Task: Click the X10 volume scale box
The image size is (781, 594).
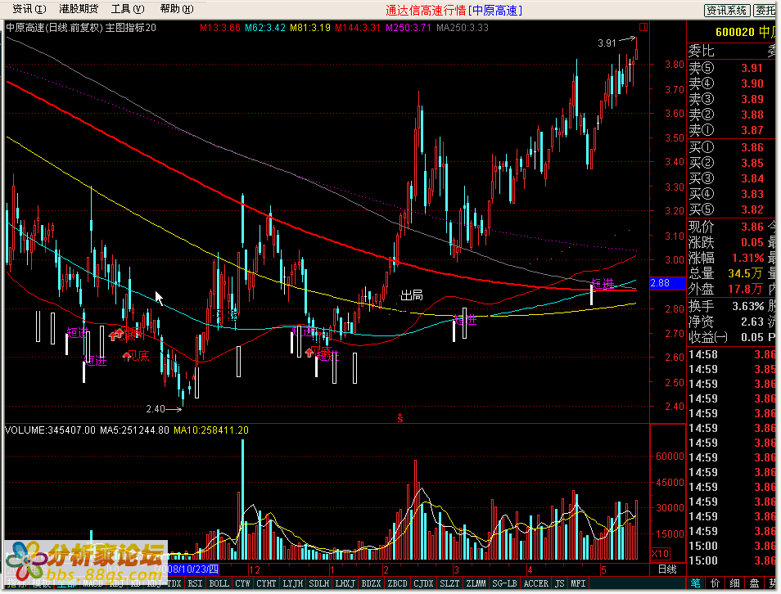Action: (661, 554)
